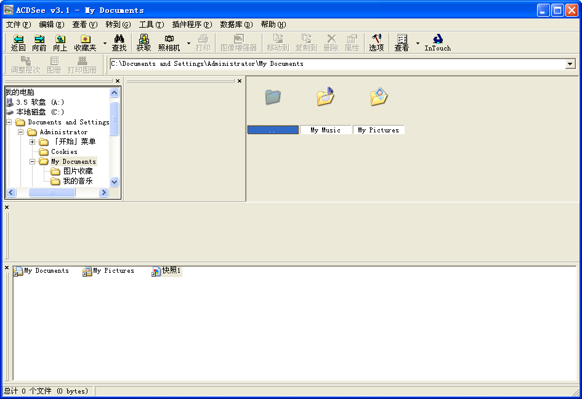Click the tree horizontal scroll right arrow

click(103, 192)
